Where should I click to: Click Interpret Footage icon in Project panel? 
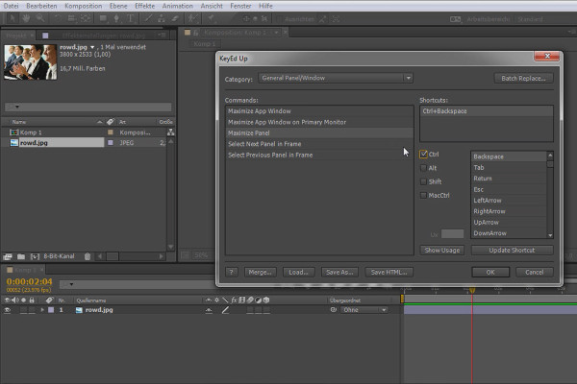tap(8, 256)
